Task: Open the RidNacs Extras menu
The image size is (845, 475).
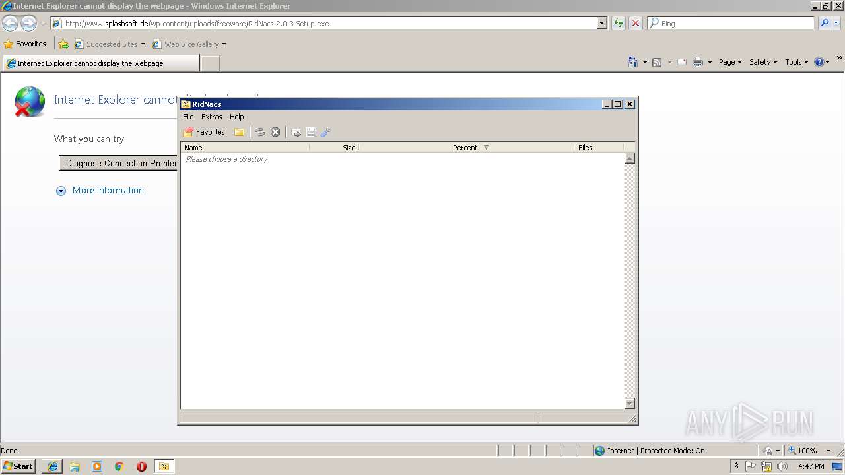Action: coord(212,117)
